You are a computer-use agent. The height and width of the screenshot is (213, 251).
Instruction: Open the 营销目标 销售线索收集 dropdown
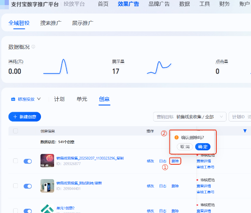(190, 117)
